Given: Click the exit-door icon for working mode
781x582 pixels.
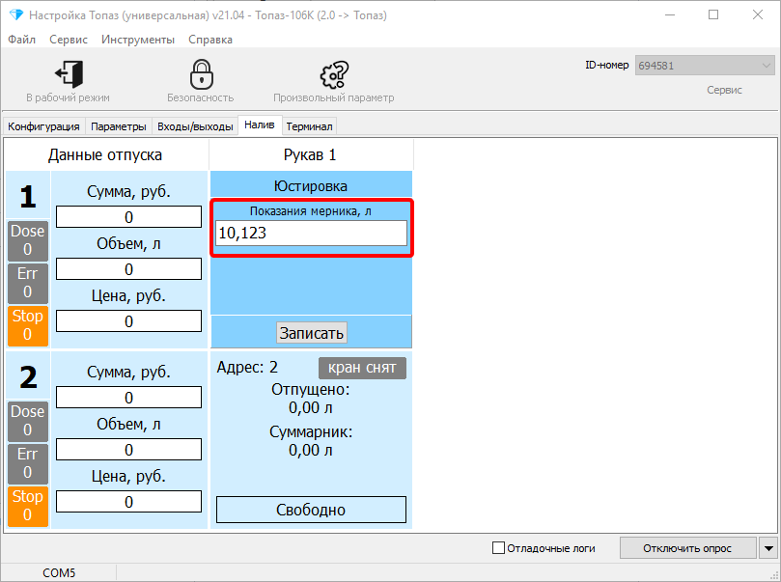Looking at the screenshot, I should 69,74.
